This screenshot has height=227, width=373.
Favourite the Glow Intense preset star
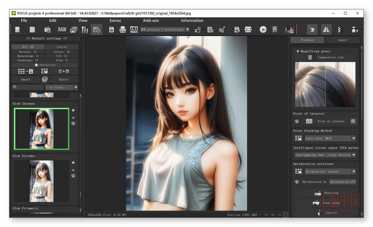tap(73, 110)
